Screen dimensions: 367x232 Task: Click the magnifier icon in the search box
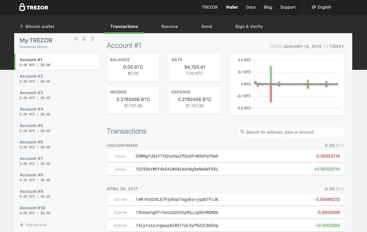click(x=242, y=132)
